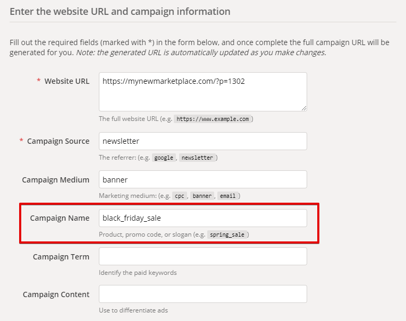Click the Website URL text area

point(202,92)
